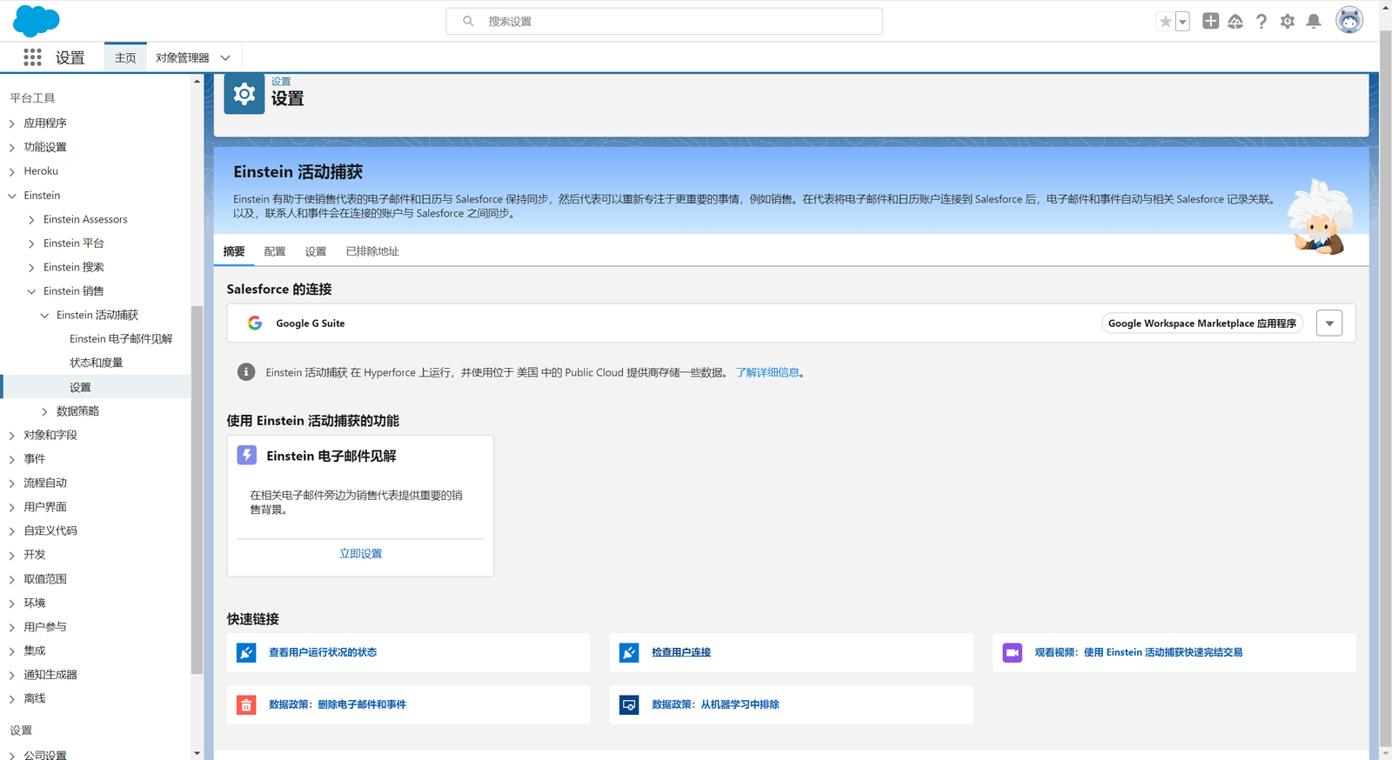
Task: Open the help question mark icon
Action: [1261, 21]
